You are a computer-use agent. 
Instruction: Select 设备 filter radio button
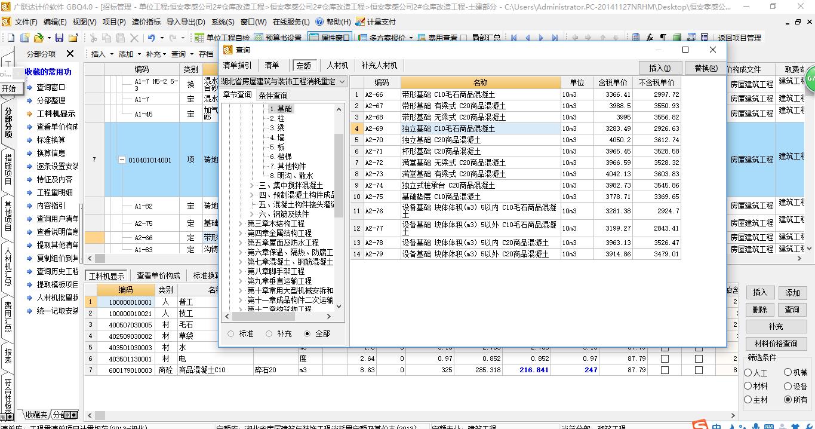pyautogui.click(x=788, y=386)
